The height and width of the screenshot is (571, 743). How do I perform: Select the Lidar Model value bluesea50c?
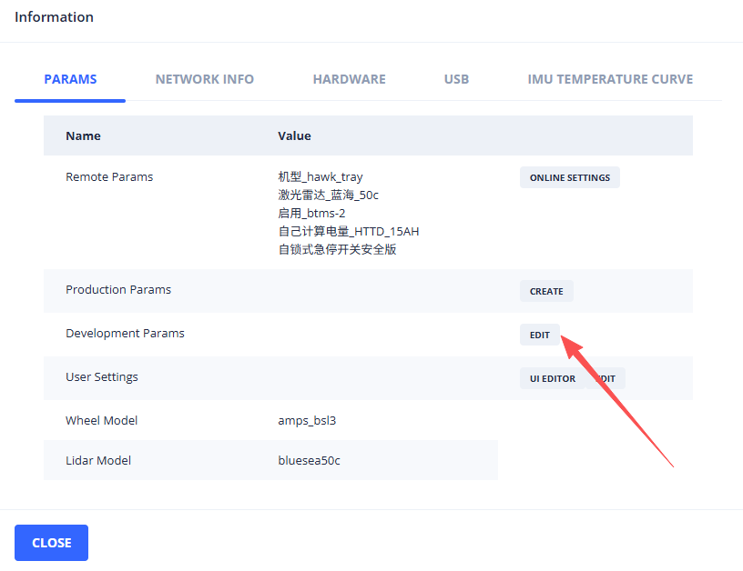(x=309, y=461)
